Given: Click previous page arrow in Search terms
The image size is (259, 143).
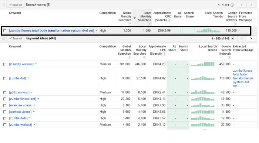Looking at the screenshot, I should [242, 5].
